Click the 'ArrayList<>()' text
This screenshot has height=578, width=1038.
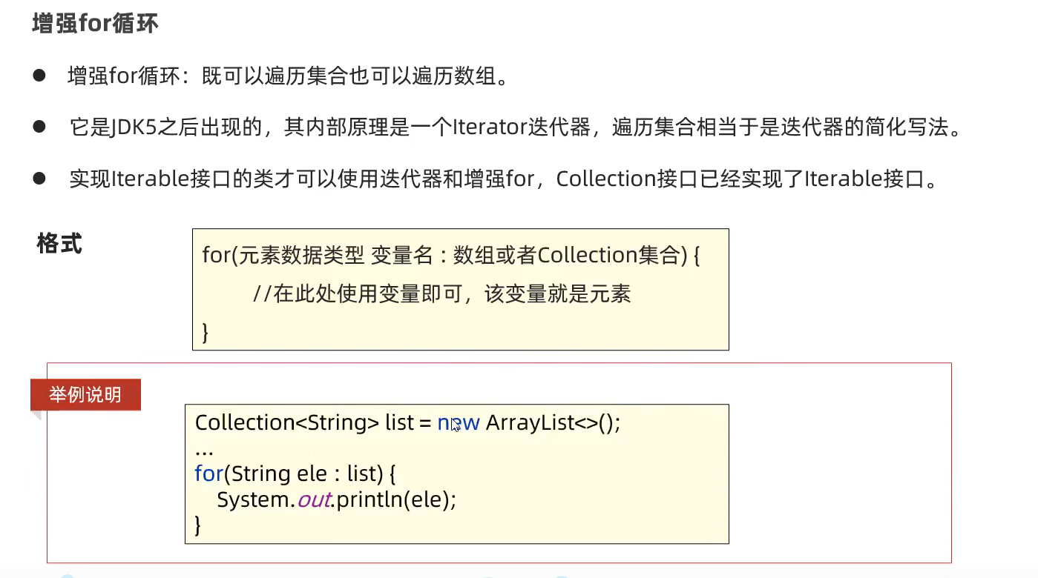click(x=553, y=423)
